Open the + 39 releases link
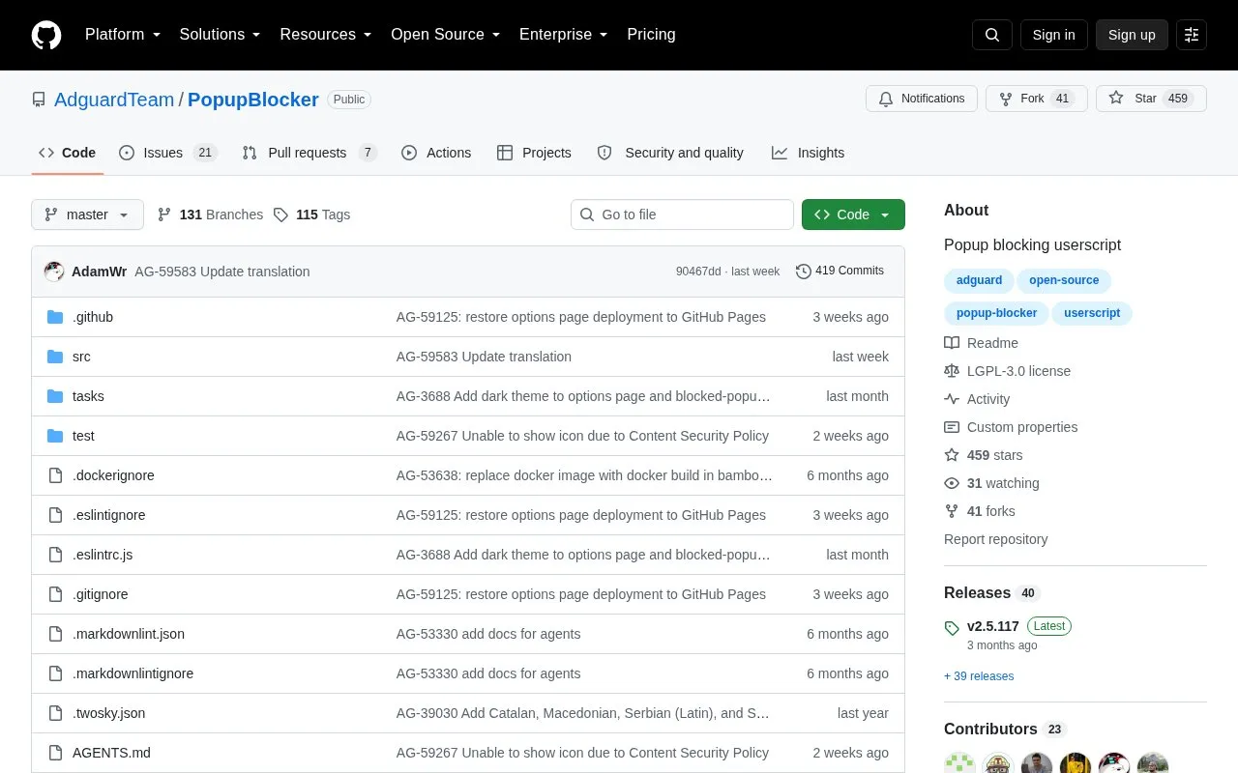This screenshot has height=773, width=1238. [979, 676]
